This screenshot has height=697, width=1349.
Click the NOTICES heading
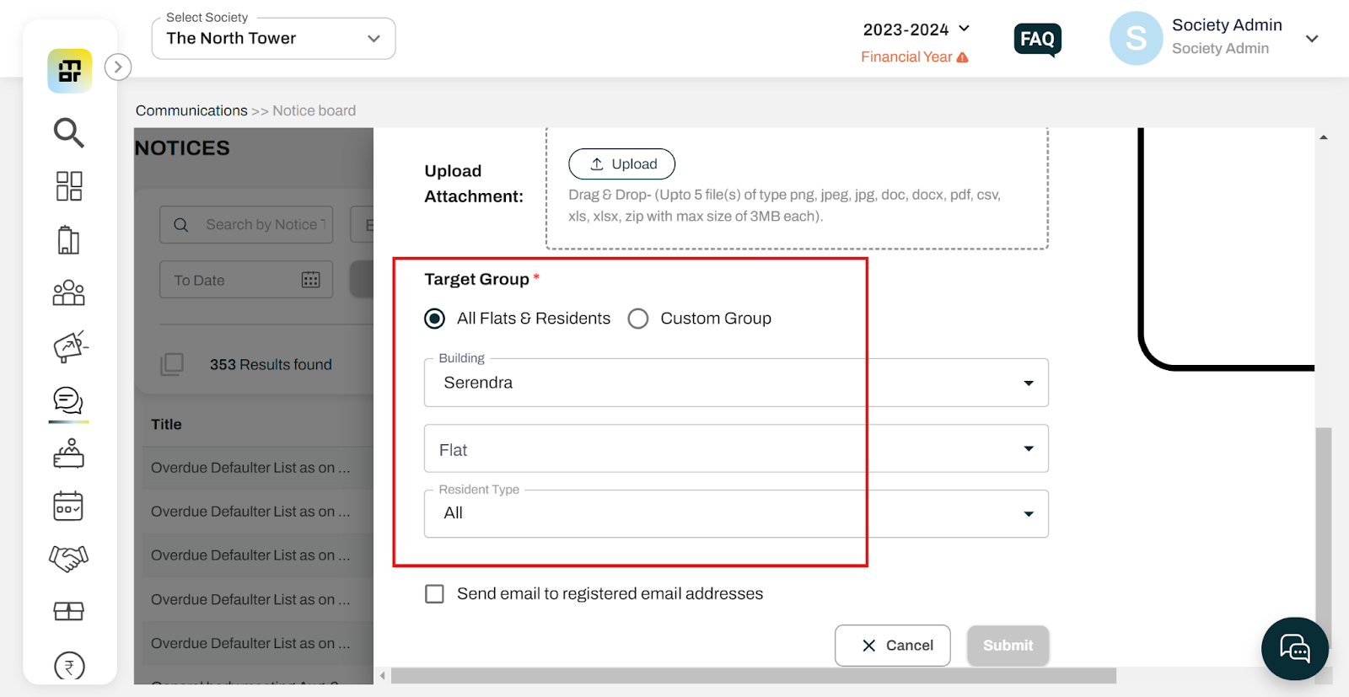[x=183, y=148]
